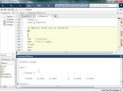Browse for folder icon
Screen dimensions: 123x92
click(x=12, y=9)
